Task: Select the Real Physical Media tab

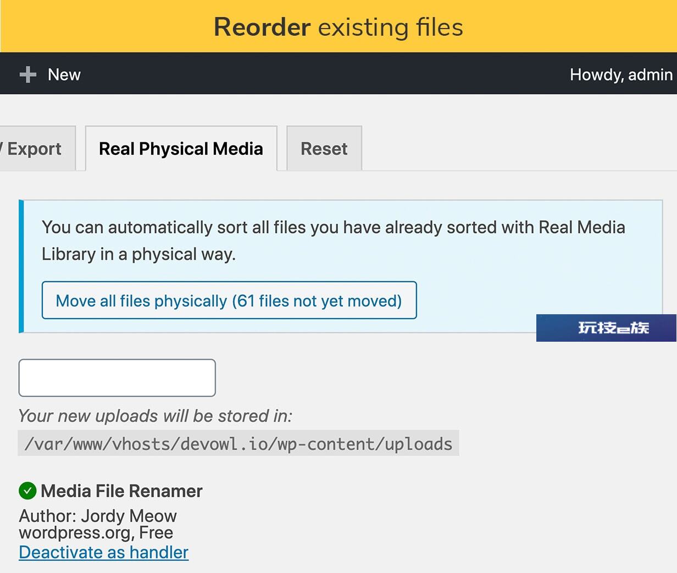Action: (181, 148)
